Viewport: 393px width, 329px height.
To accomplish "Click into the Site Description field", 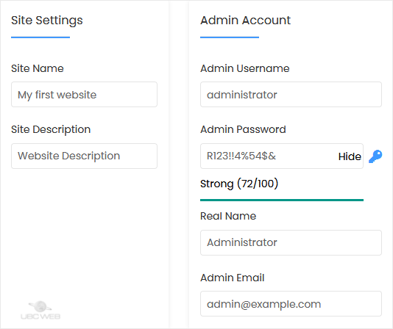I will point(84,156).
